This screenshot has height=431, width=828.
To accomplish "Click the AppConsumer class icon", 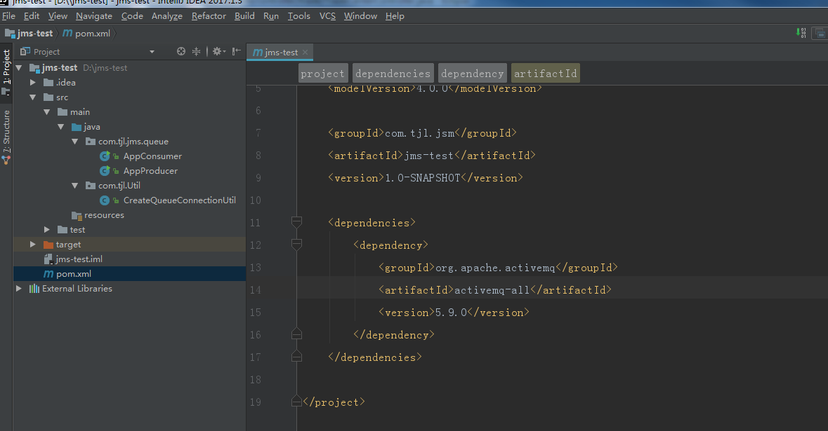I will (105, 156).
